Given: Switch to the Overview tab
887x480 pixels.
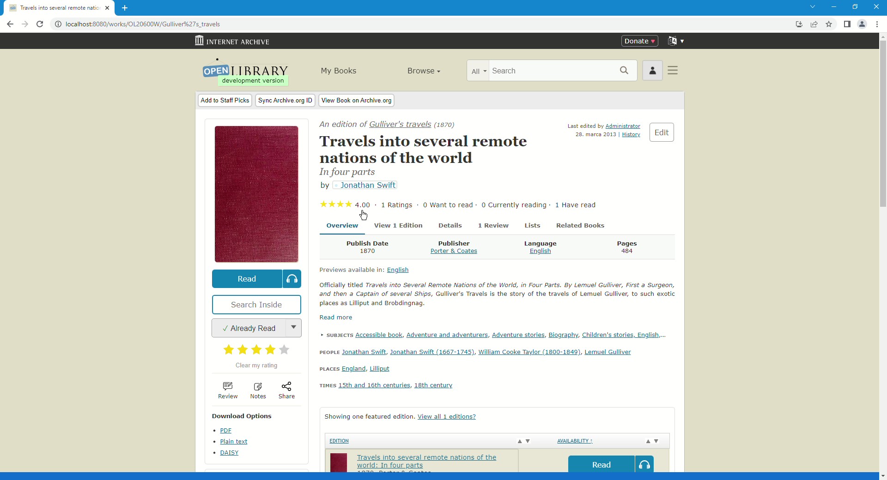Looking at the screenshot, I should pyautogui.click(x=342, y=225).
